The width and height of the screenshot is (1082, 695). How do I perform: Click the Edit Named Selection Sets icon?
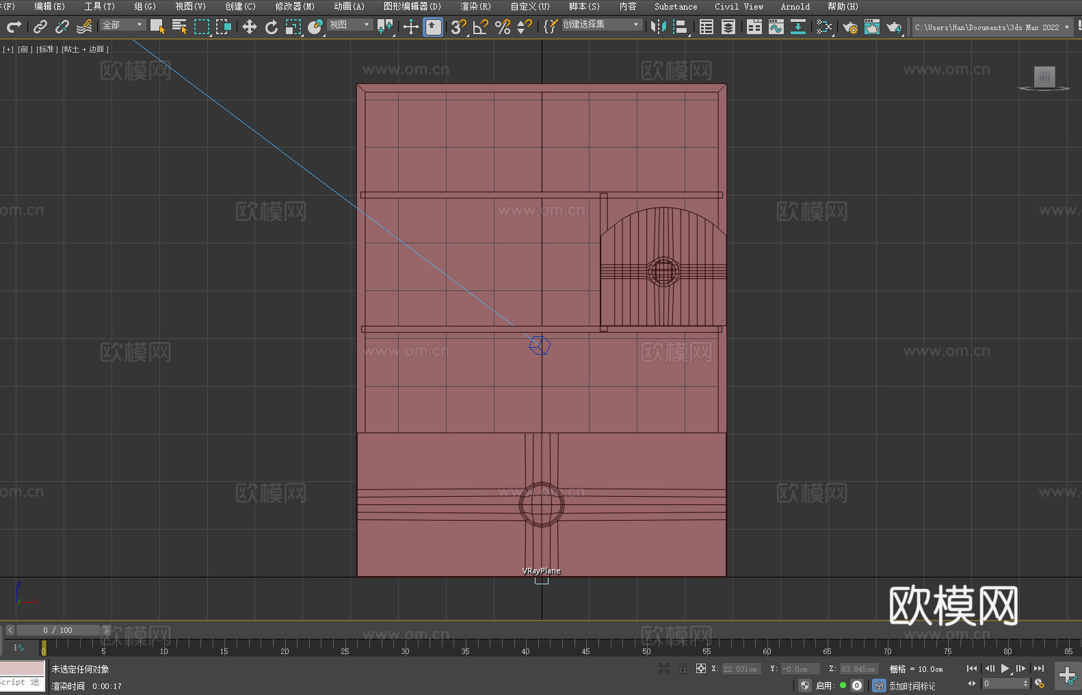551,27
